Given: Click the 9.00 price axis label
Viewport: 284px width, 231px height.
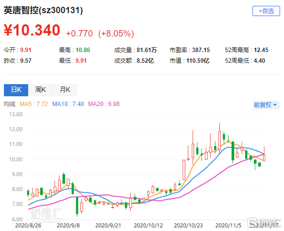Looking at the screenshot, I should pos(17,174).
